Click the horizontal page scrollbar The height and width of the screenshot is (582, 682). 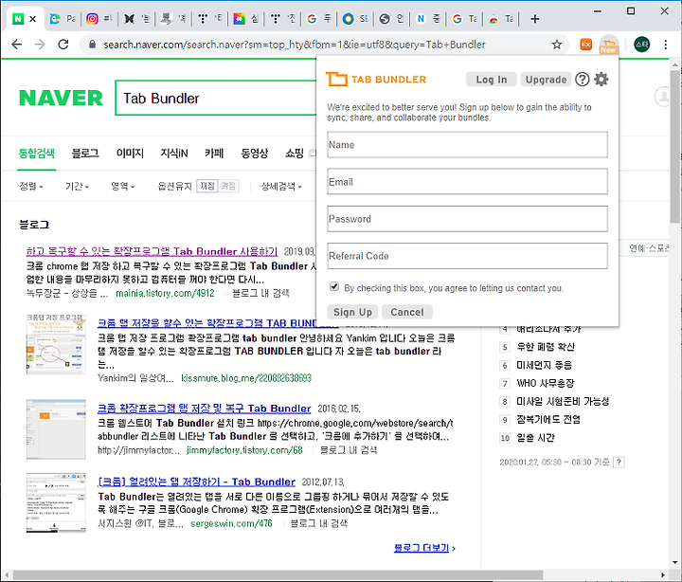(278, 575)
